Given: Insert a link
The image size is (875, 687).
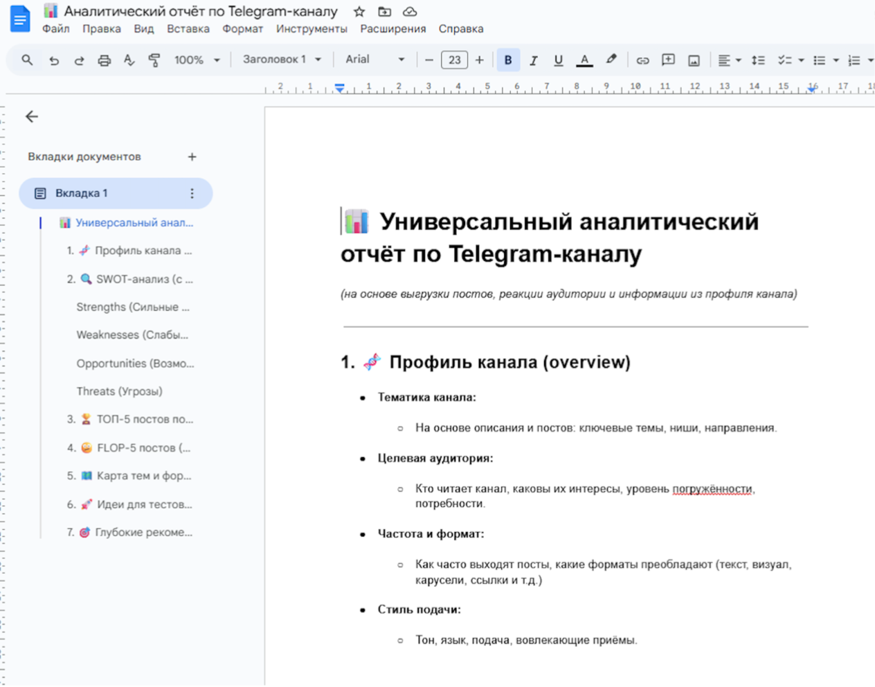Looking at the screenshot, I should (x=642, y=60).
